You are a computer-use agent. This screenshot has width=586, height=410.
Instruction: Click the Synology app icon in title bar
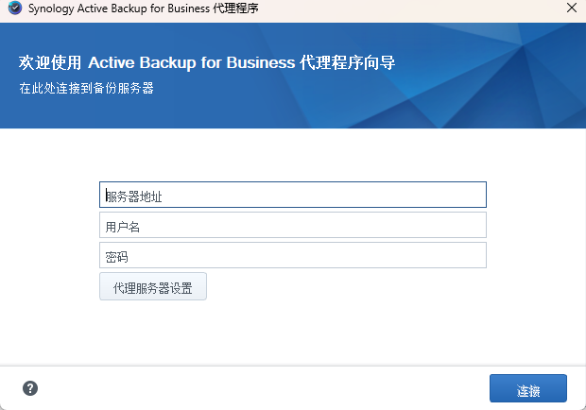coord(14,9)
